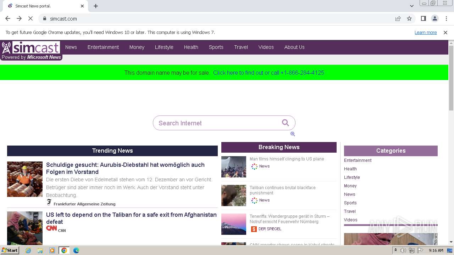
Task: Click domain for sale link
Action: point(268,73)
